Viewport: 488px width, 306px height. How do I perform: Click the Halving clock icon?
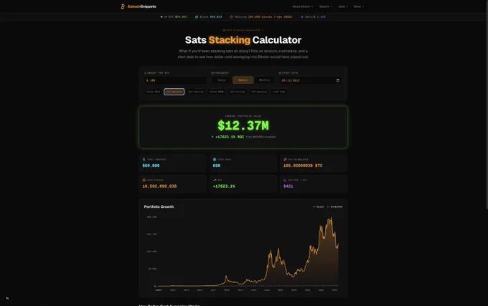pyautogui.click(x=231, y=16)
